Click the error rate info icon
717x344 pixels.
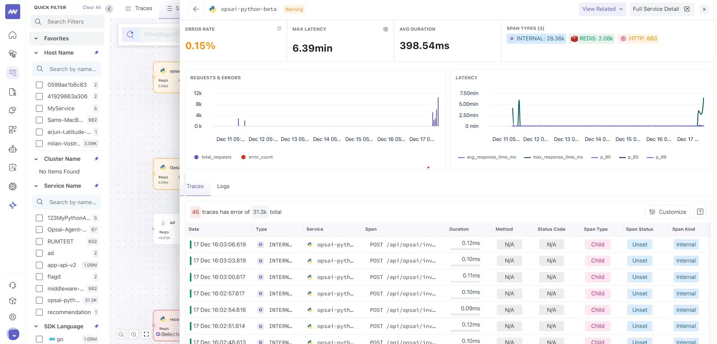pyautogui.click(x=279, y=29)
